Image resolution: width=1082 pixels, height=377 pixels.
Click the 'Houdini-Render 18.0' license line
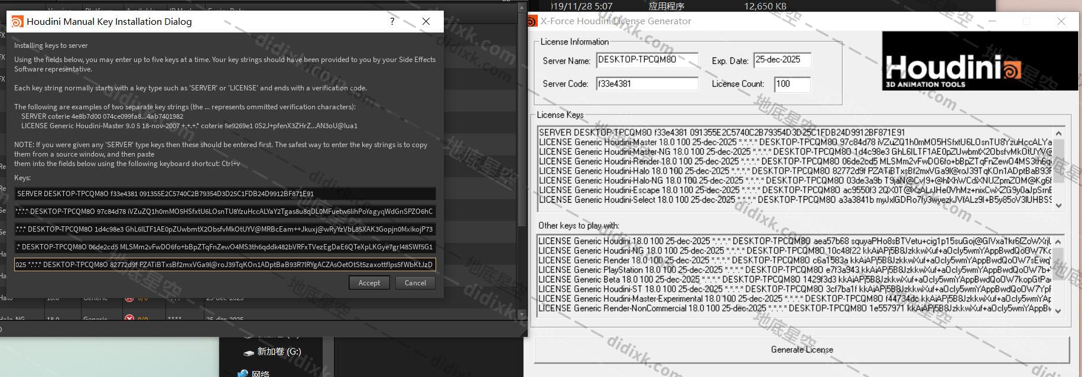pyautogui.click(x=795, y=161)
